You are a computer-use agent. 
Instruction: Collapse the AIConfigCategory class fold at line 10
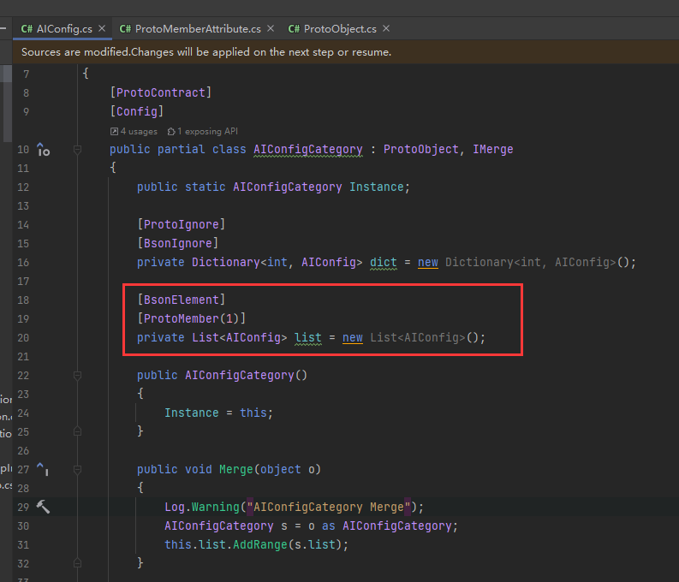(x=78, y=150)
